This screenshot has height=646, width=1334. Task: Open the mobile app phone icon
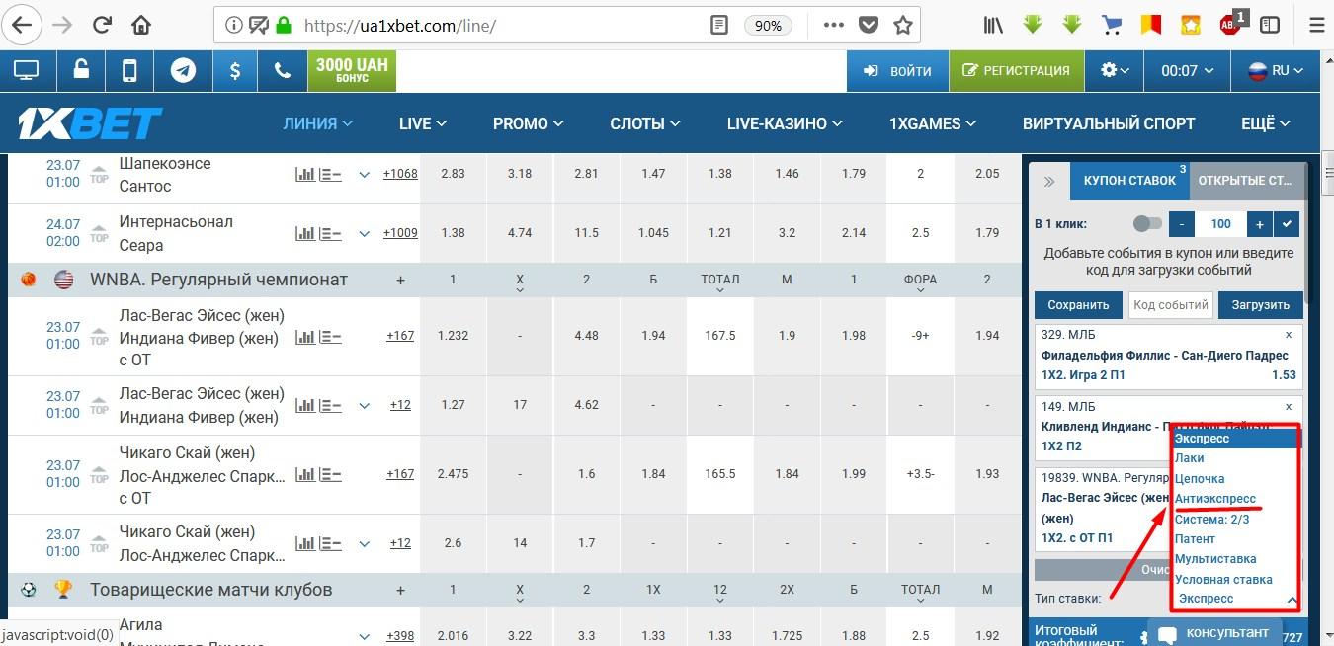tap(129, 71)
